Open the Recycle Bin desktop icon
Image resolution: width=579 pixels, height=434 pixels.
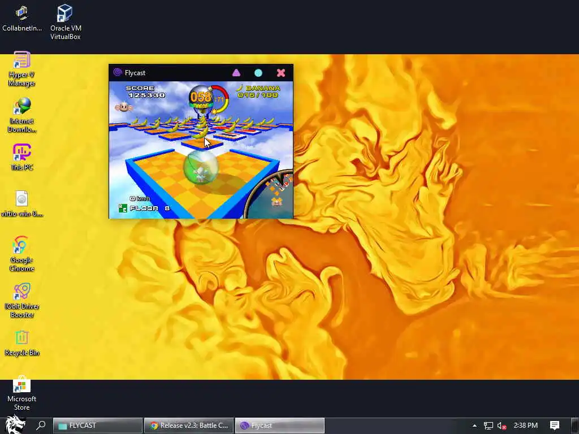[22, 343]
